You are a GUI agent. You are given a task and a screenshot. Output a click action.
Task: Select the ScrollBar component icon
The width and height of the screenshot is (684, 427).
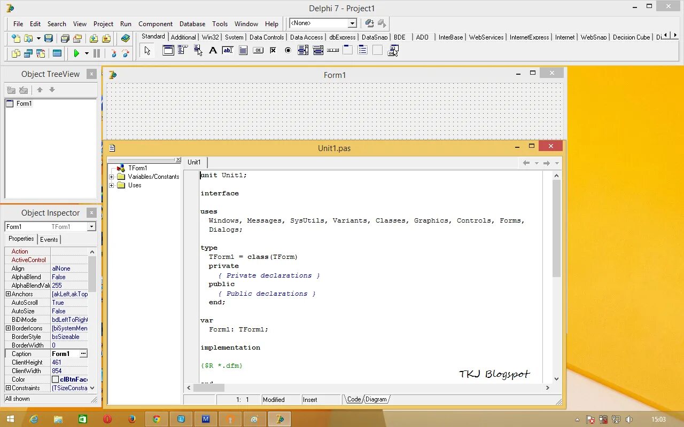pos(333,51)
